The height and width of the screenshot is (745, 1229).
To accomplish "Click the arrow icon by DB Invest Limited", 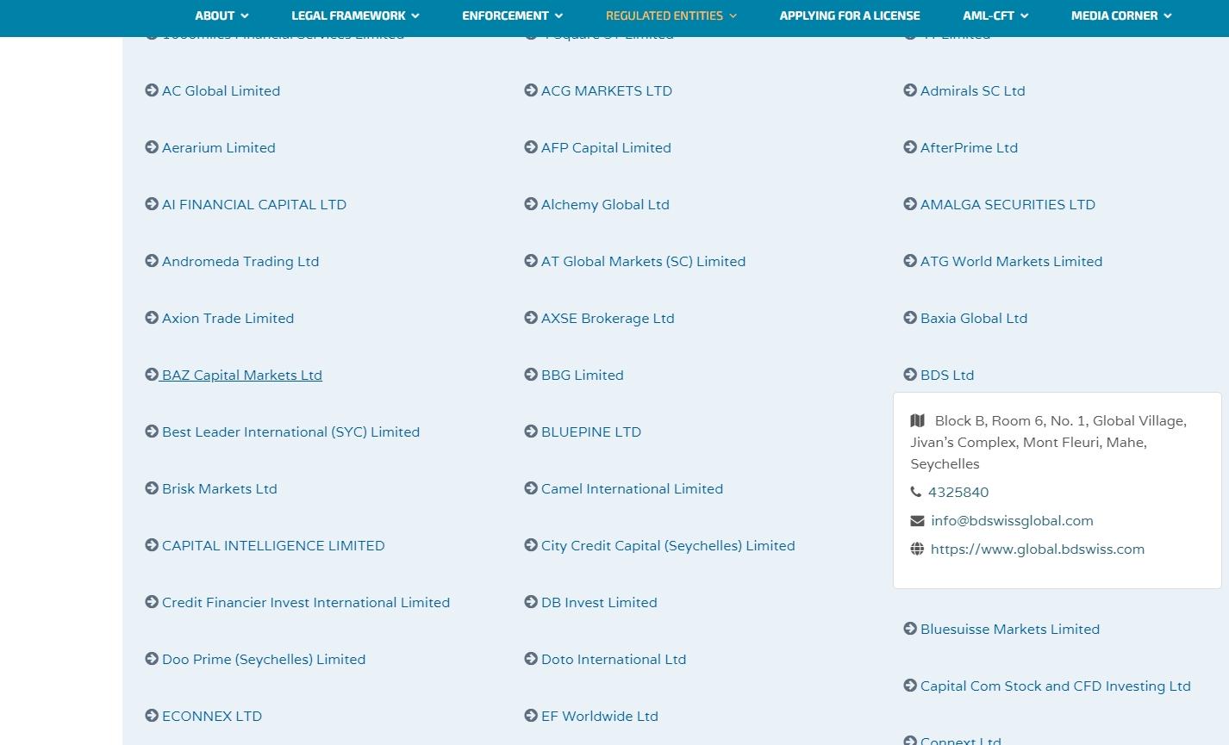I will coord(531,602).
